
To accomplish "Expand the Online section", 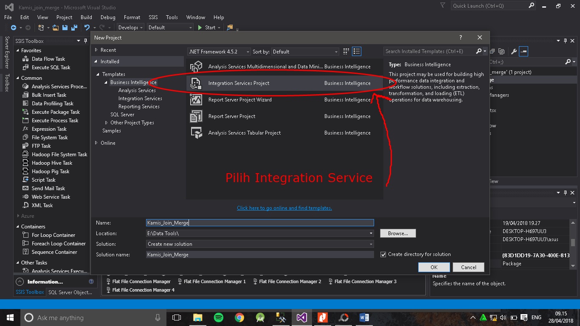I will pos(96,143).
